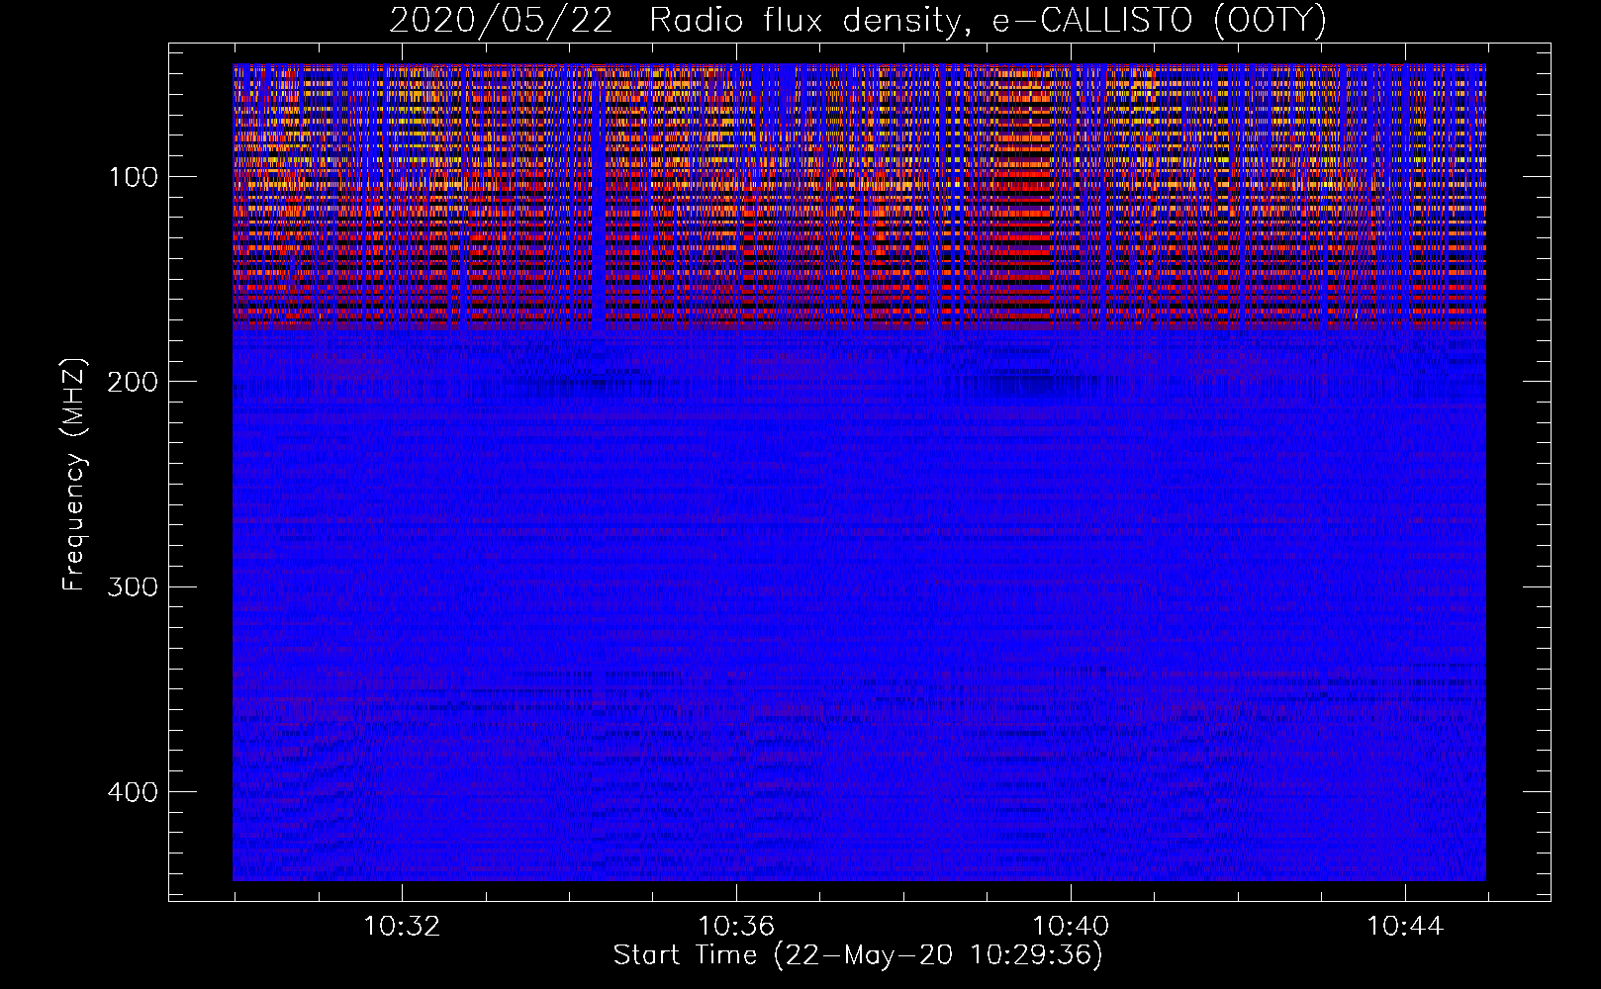Select the '200' frequency axis label
The width and height of the screenshot is (1601, 989).
(x=134, y=382)
